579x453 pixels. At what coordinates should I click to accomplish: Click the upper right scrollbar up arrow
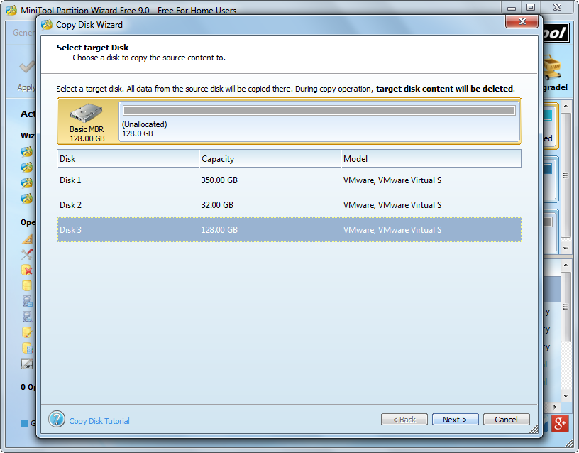tap(566, 106)
